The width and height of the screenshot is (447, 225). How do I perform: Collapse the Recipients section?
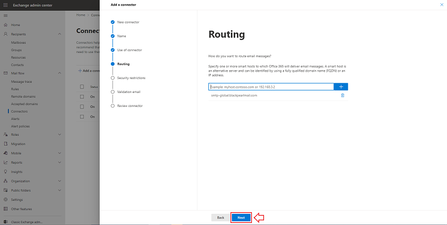[x=60, y=34]
